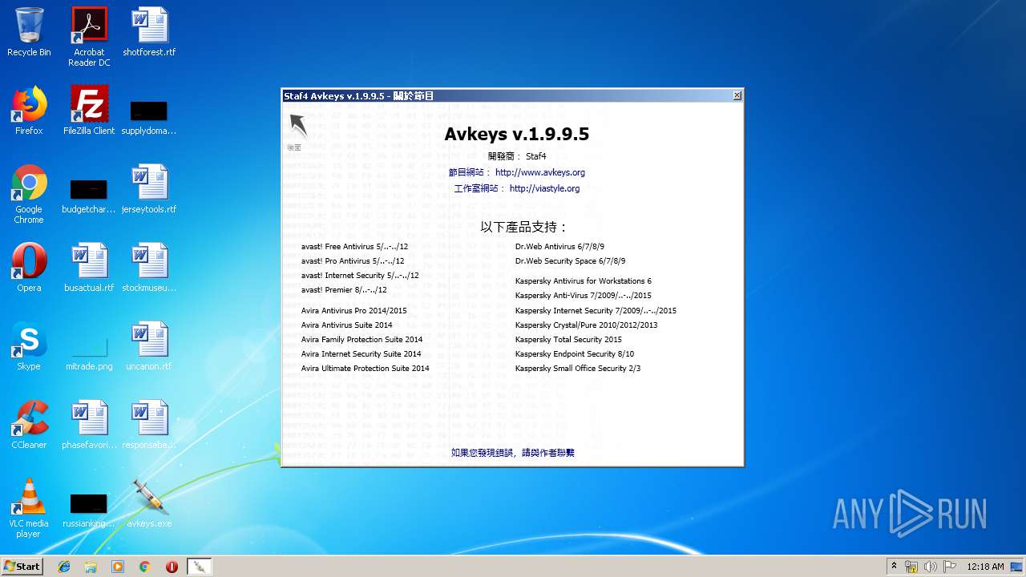Select the phasefavori... document icon
The width and height of the screenshot is (1026, 577).
point(89,425)
